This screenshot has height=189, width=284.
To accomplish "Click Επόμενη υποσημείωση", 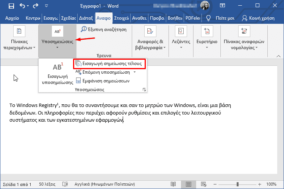I will (x=103, y=72).
